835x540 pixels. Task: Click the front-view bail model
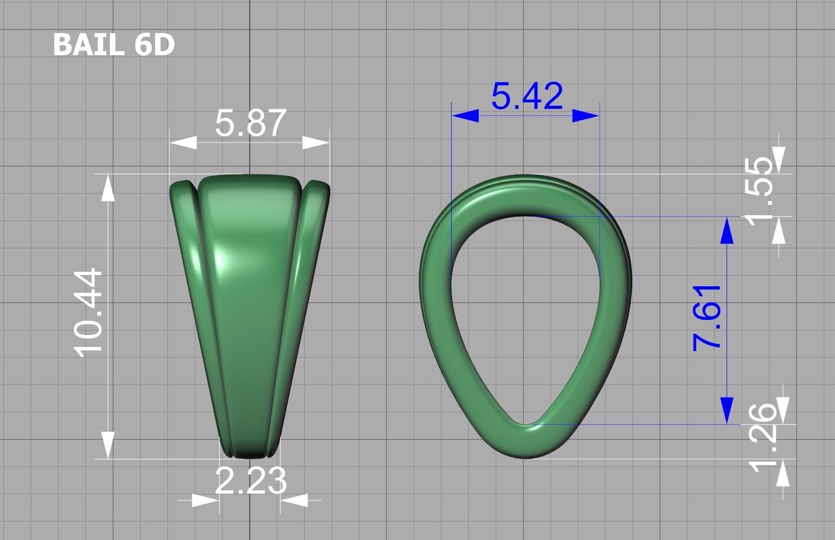[x=250, y=316]
